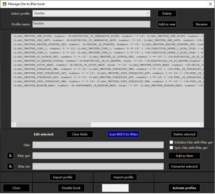Open the Select profile dropdown
The height and width of the screenshot is (194, 215).
[x=91, y=13]
